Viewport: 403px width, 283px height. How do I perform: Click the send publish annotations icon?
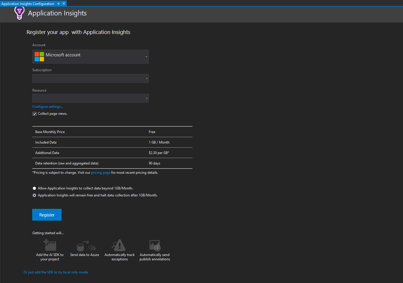tap(155, 246)
